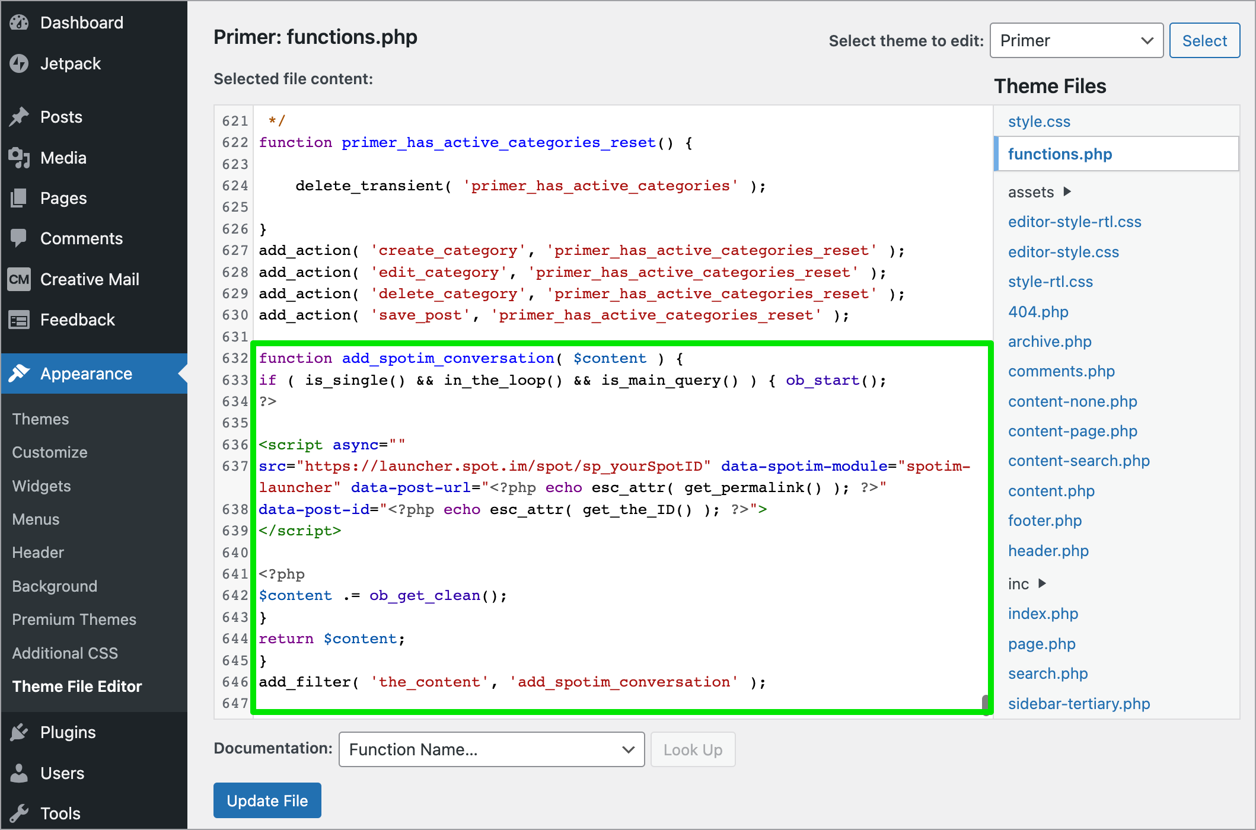The height and width of the screenshot is (830, 1256).
Task: Open archive.php file
Action: coord(1050,341)
